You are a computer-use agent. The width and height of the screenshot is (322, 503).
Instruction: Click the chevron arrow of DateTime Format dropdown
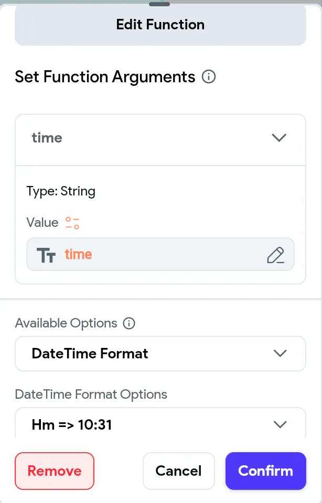coord(280,353)
